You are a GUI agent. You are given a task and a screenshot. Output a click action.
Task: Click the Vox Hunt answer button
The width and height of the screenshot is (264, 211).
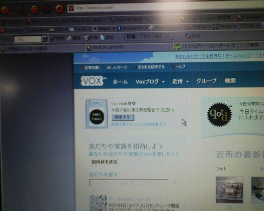(x=123, y=117)
